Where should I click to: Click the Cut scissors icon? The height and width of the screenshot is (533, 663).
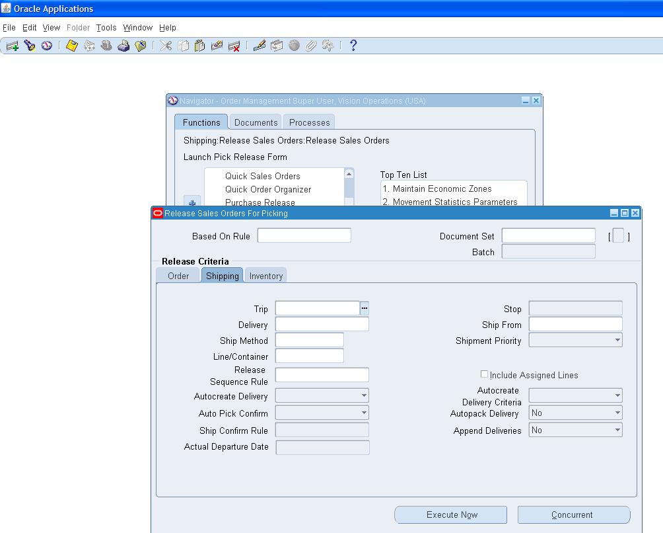166,46
